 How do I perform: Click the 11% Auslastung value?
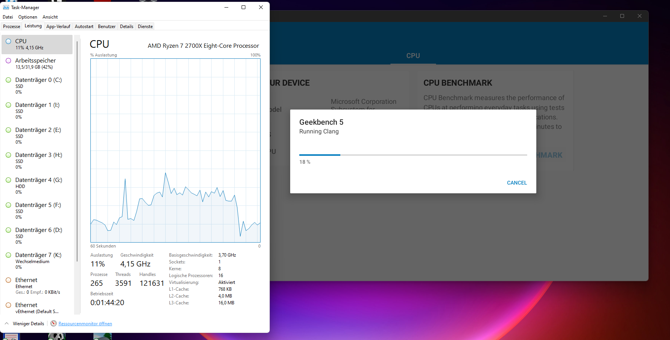tap(98, 264)
